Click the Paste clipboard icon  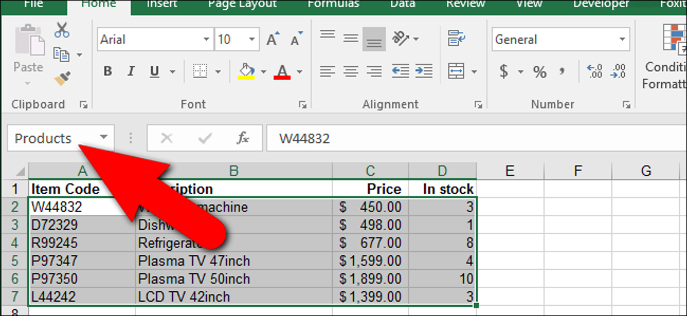pos(28,40)
